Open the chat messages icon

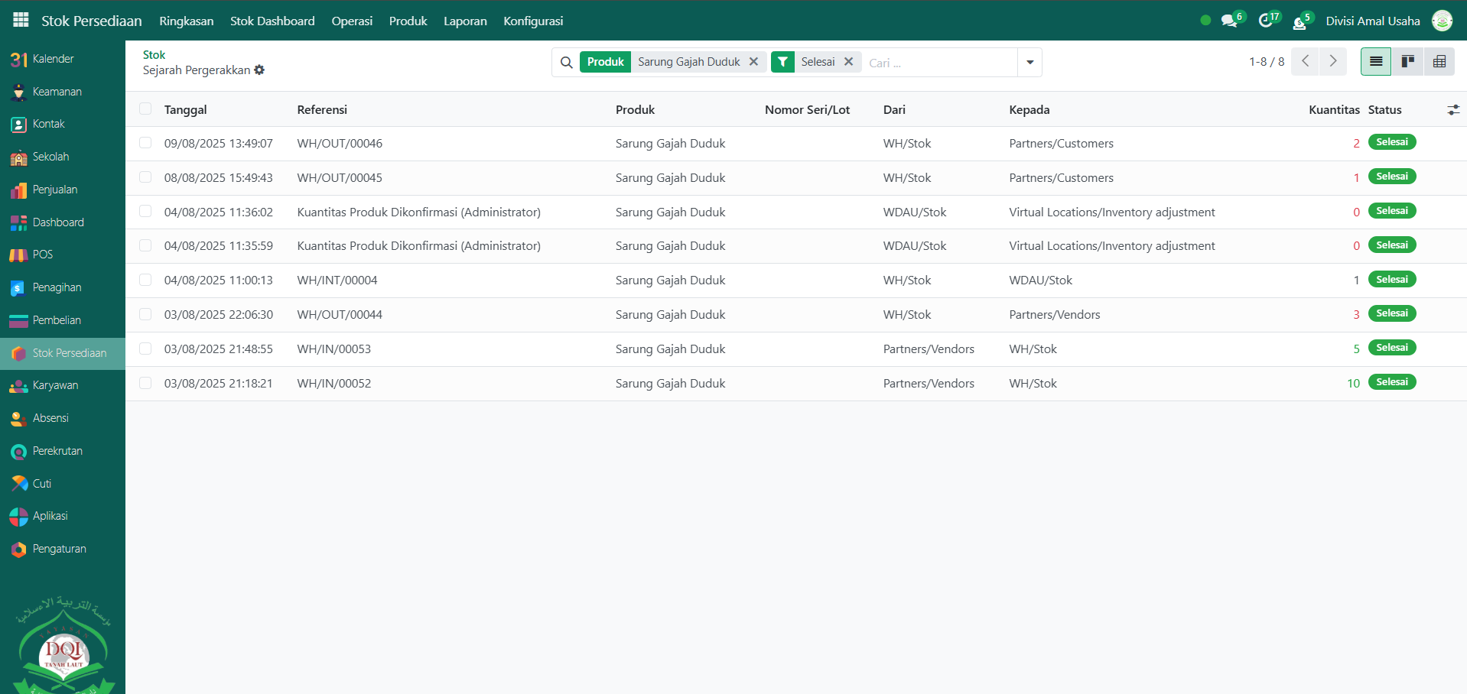[1229, 21]
